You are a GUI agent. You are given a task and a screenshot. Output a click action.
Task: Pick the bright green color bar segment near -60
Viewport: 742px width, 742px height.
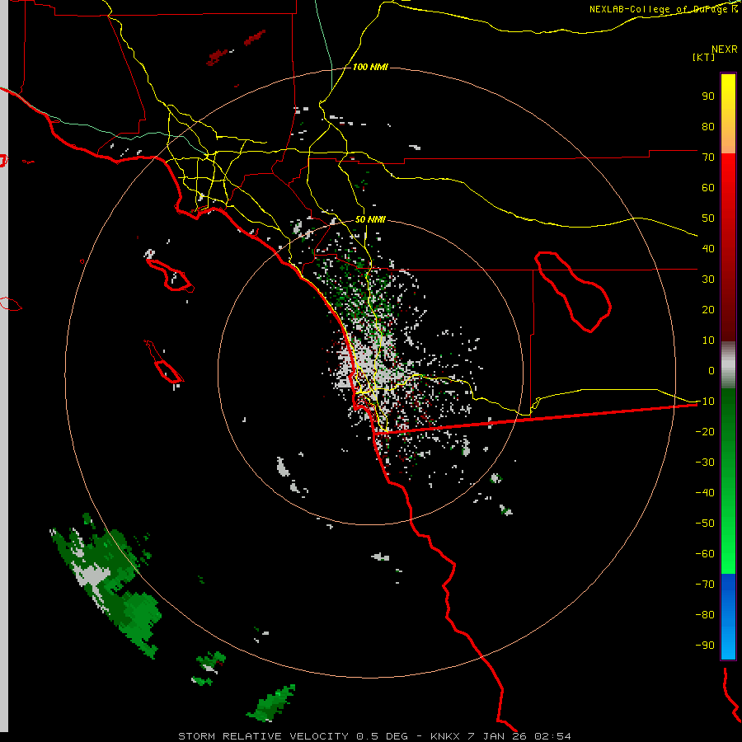pos(728,556)
